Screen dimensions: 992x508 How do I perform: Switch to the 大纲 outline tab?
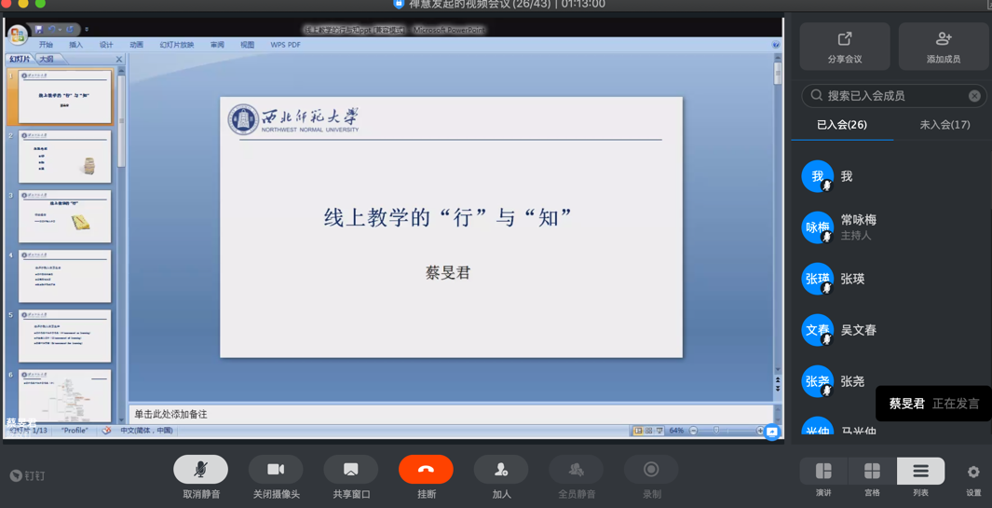coord(47,59)
